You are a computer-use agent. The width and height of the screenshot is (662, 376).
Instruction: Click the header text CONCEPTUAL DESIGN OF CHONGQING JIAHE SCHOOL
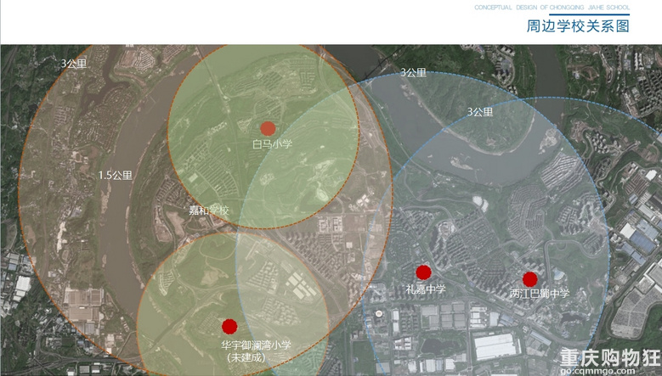[x=552, y=8]
